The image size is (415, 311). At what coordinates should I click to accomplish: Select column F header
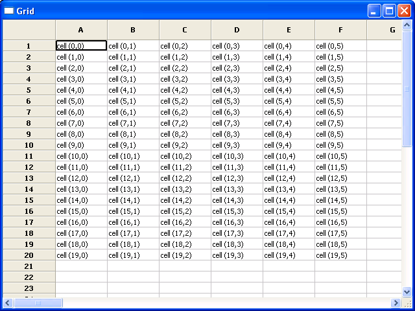tap(340, 30)
